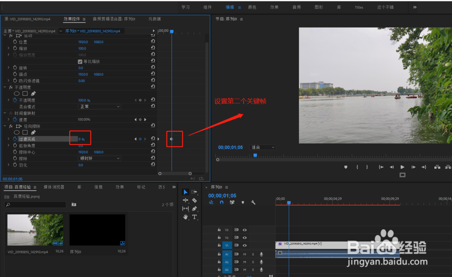Collapse the 不透明度 effect section
Viewport: 452px width, 277px height.
5,87
